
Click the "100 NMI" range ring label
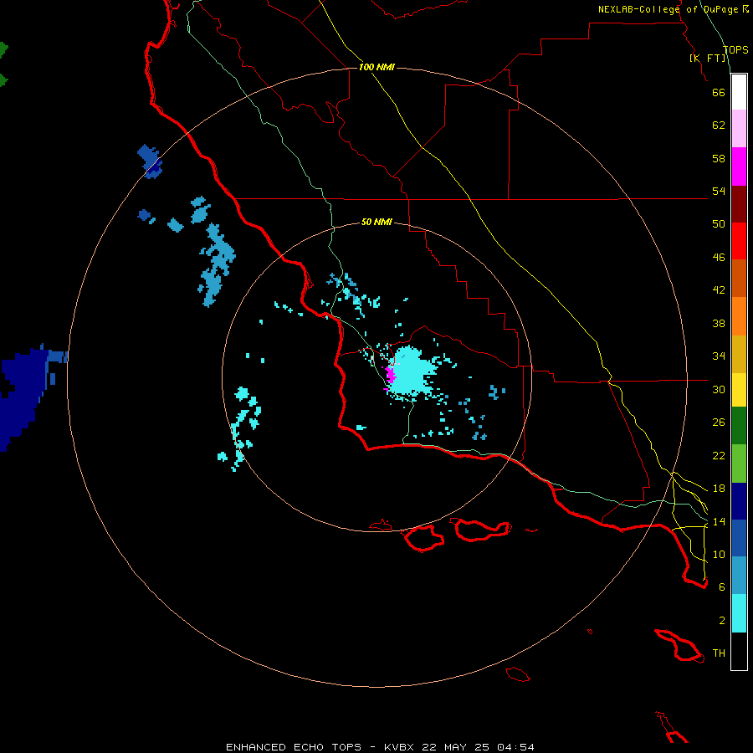point(376,67)
